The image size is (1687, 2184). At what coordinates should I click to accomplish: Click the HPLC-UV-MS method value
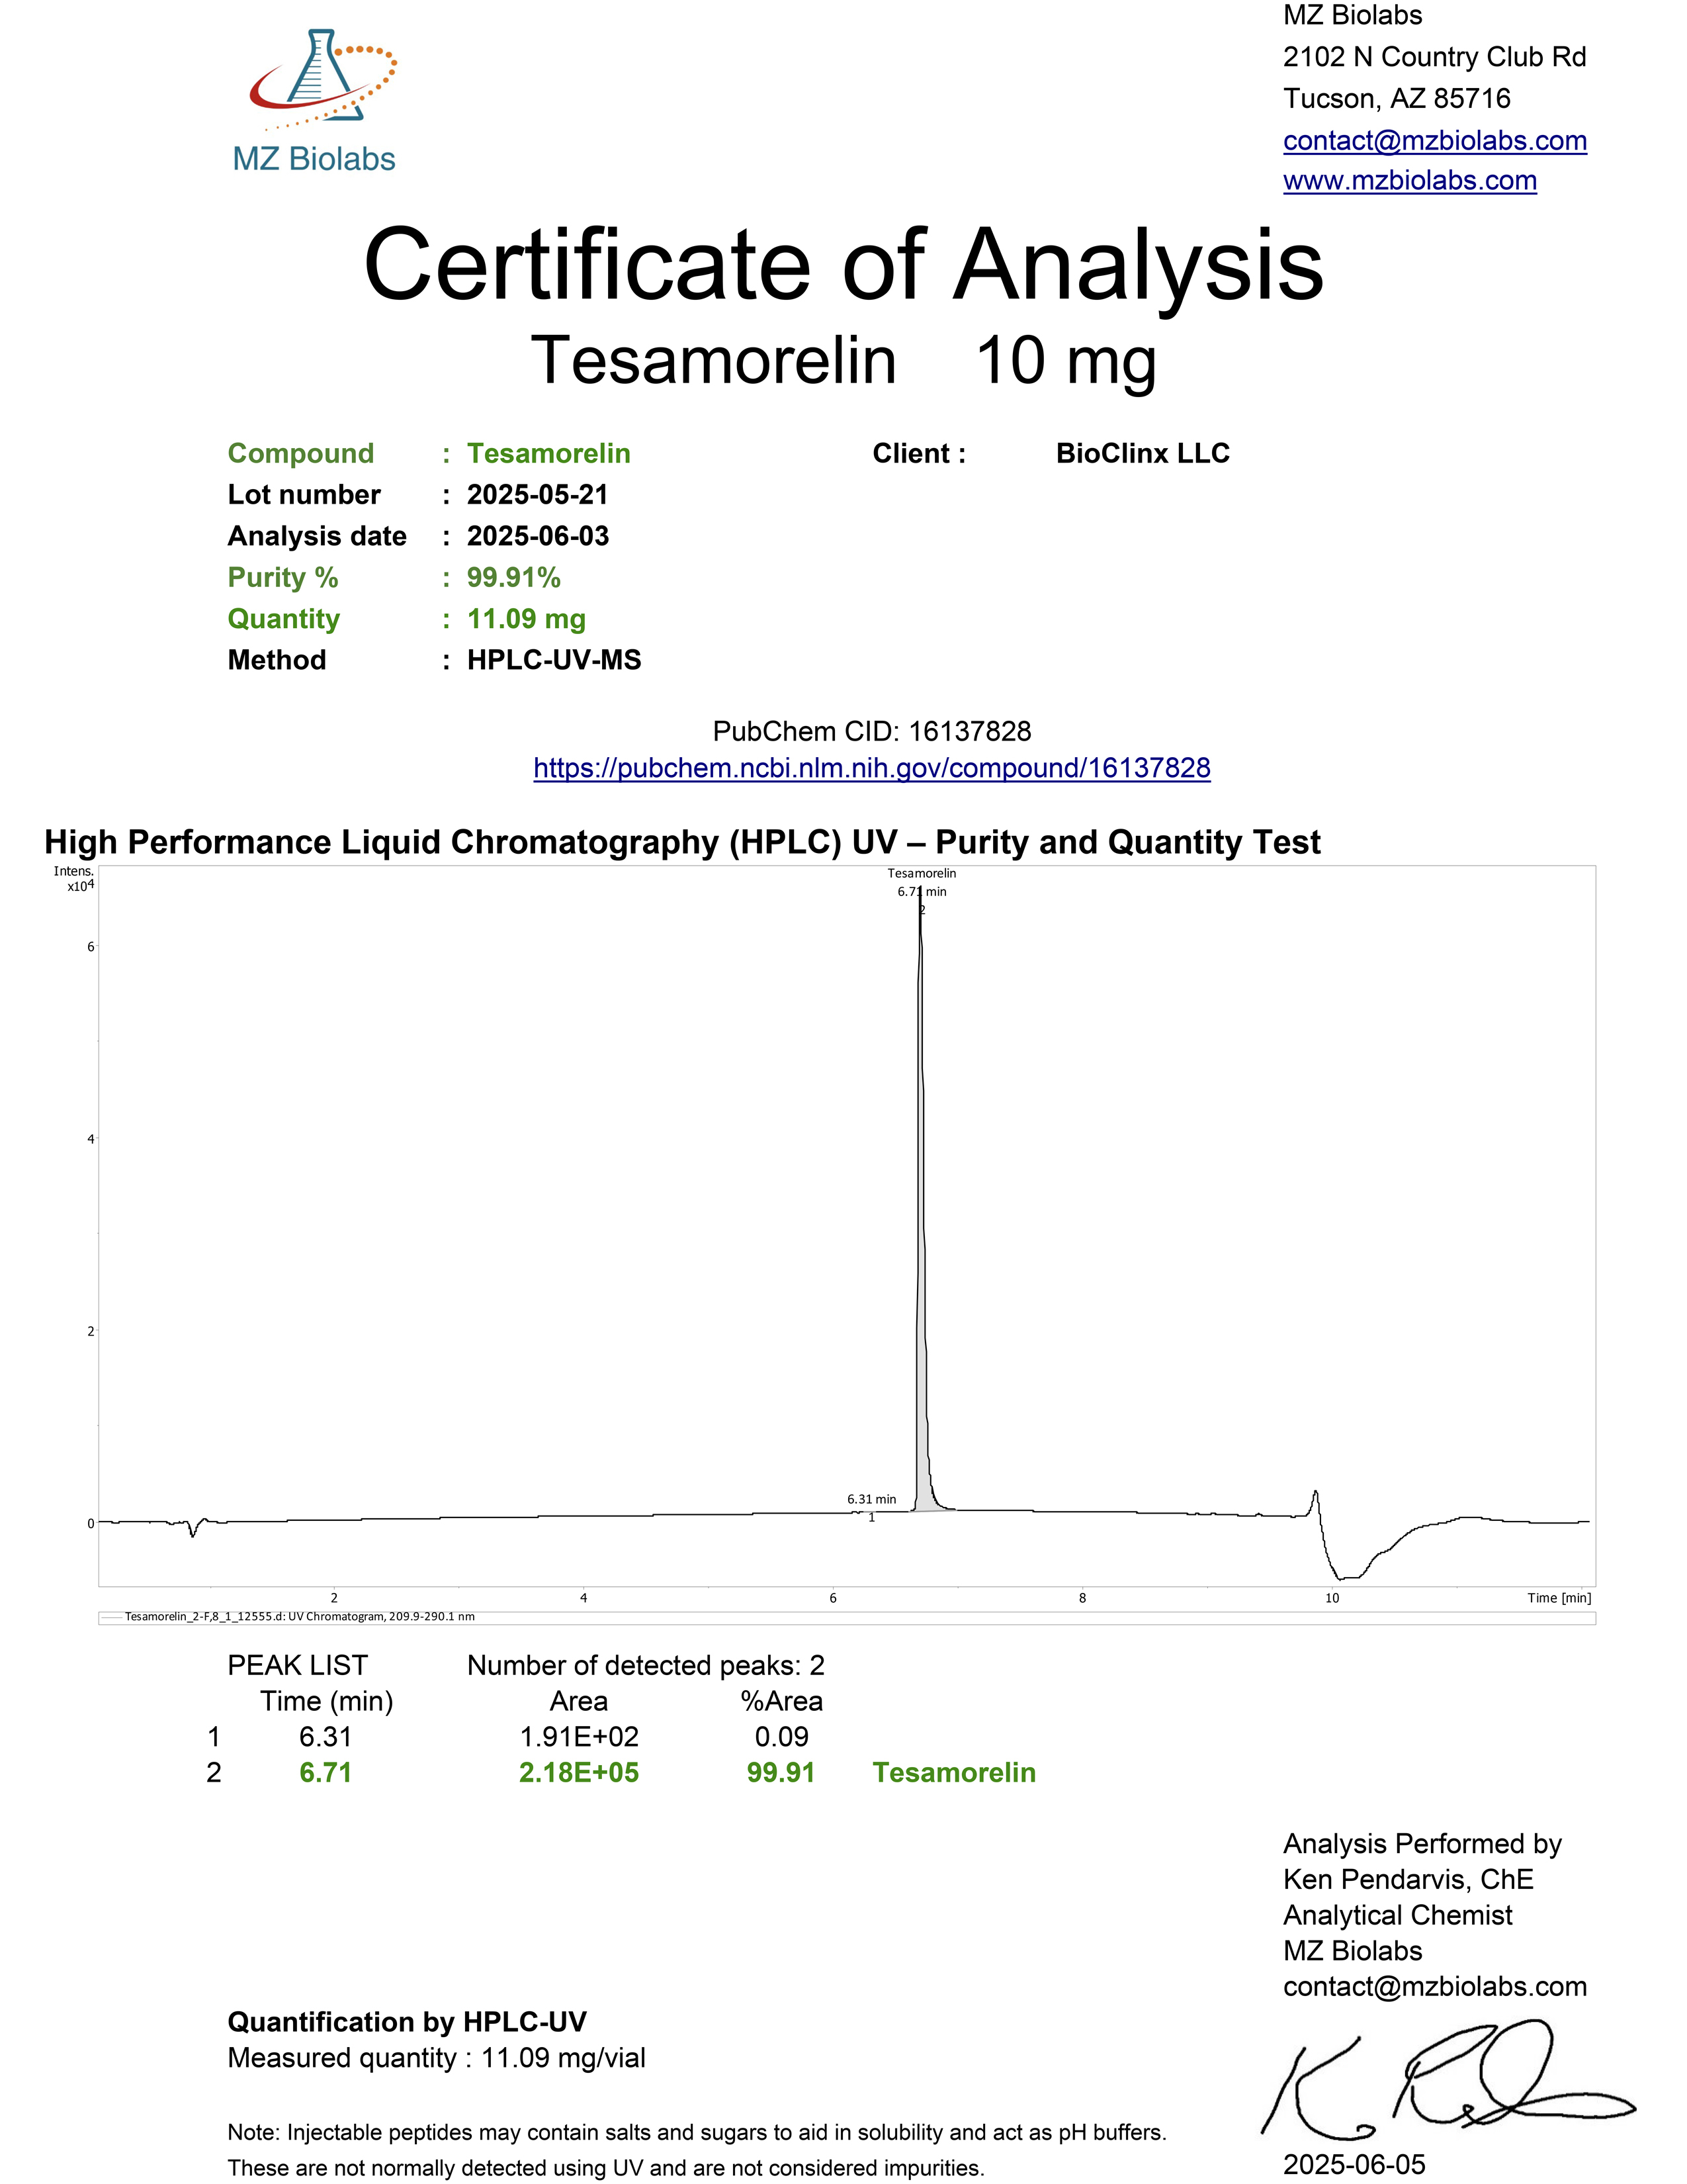coord(554,660)
